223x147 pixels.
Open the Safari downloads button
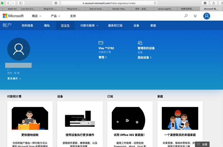click(205, 3)
